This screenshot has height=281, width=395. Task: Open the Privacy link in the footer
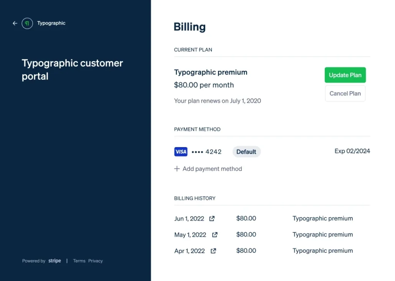coord(95,261)
